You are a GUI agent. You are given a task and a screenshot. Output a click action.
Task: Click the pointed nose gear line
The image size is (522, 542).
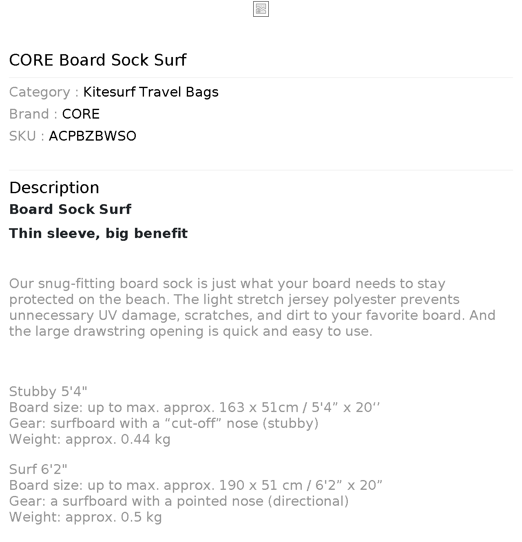click(x=179, y=501)
